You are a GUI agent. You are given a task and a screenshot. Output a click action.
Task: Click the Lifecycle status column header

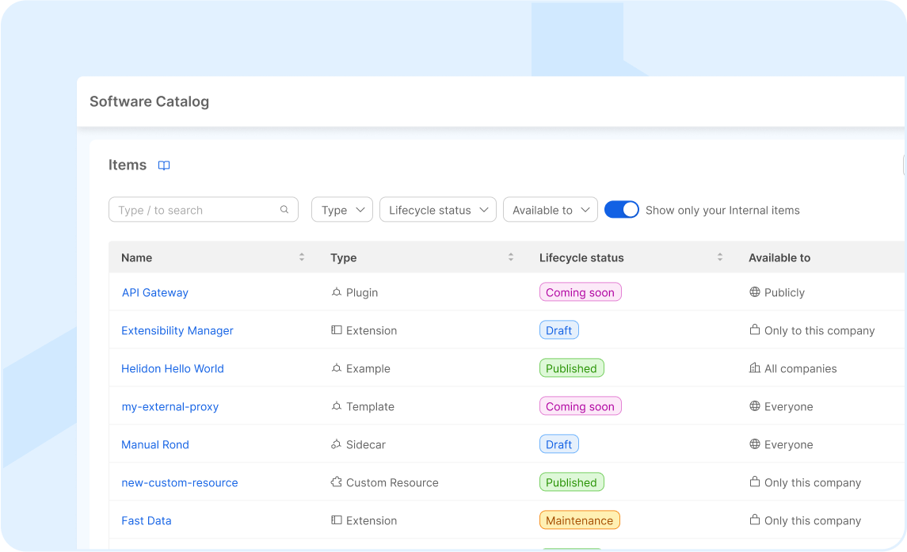tap(581, 258)
